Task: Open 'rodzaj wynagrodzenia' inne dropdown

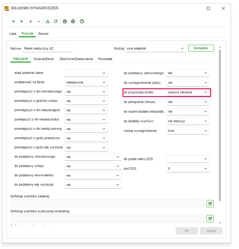Action: pos(188,131)
